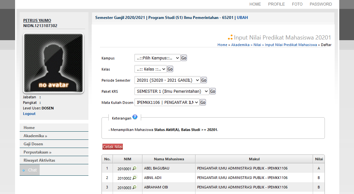Viewport: 354px width, 194px height.
Task: Click UBAH link in semester header
Action: click(x=242, y=18)
